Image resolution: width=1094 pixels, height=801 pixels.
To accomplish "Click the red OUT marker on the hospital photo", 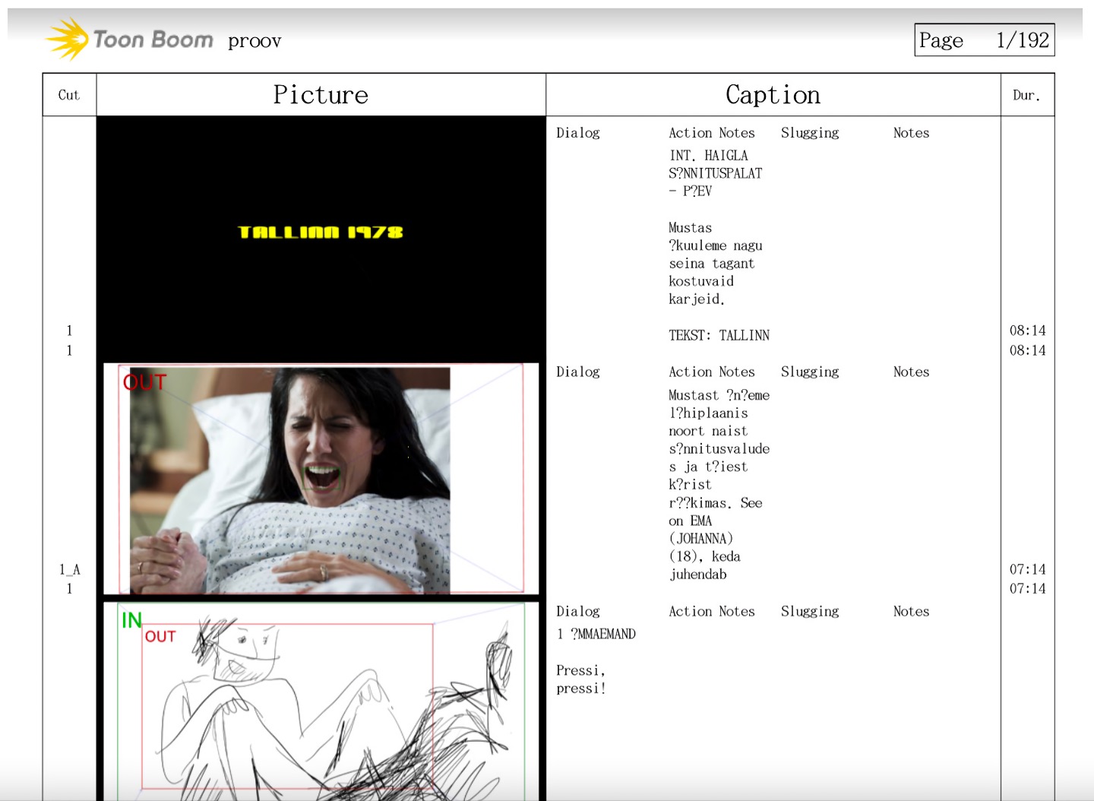I will coord(144,382).
